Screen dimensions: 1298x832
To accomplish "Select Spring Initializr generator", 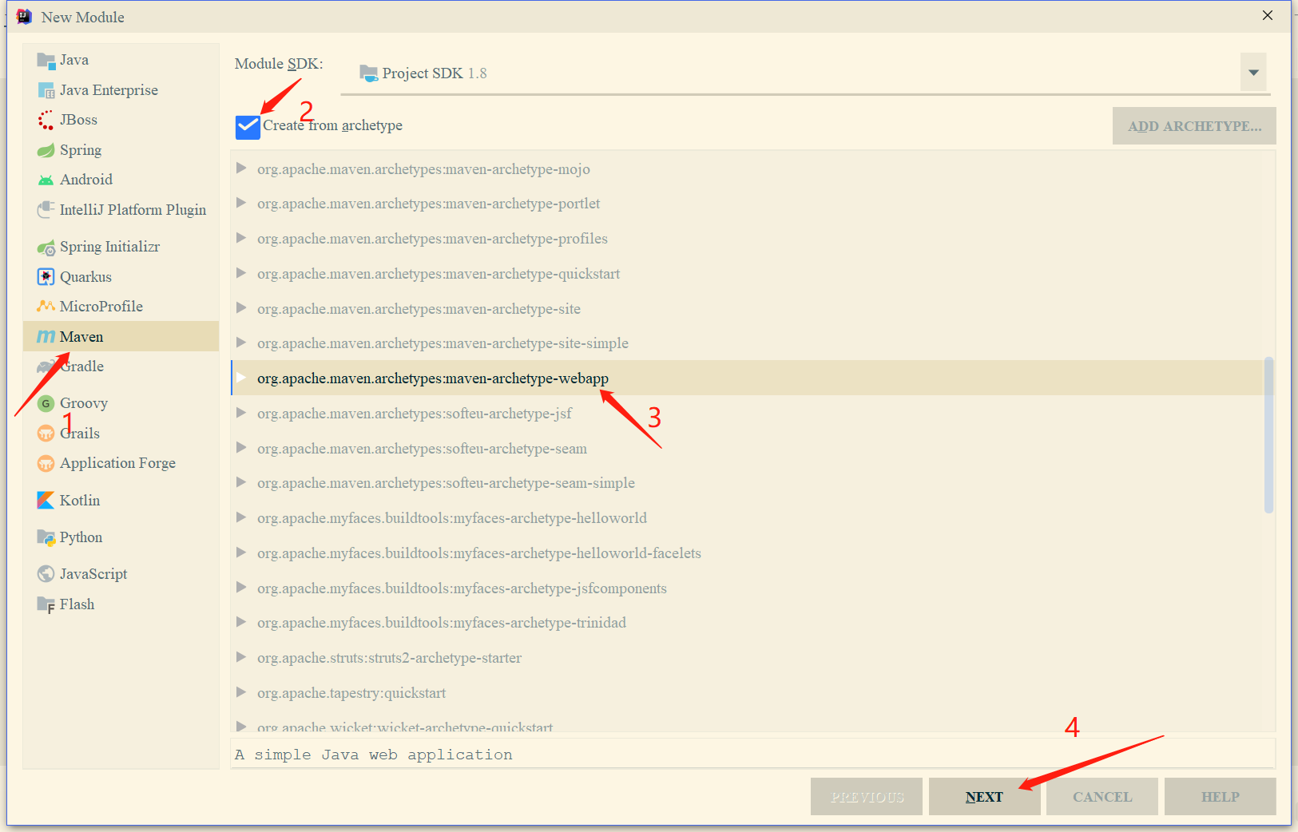I will click(x=121, y=247).
